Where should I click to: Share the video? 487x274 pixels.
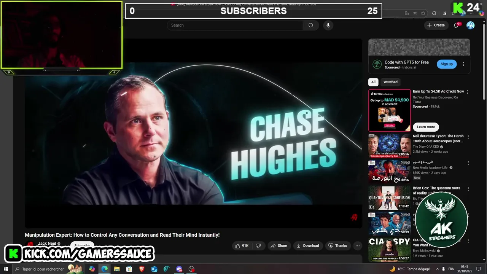(x=279, y=246)
